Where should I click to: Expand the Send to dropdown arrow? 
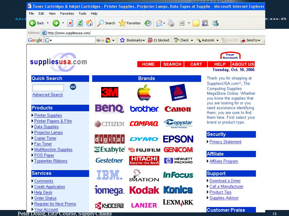coord(259,40)
